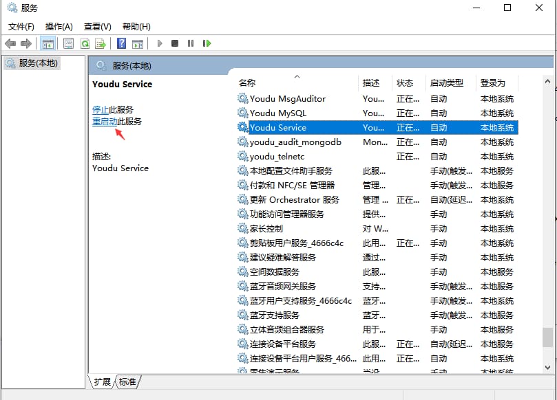Image resolution: width=557 pixels, height=400 pixels.
Task: Sort by the 登录为 column header
Action: tap(497, 82)
